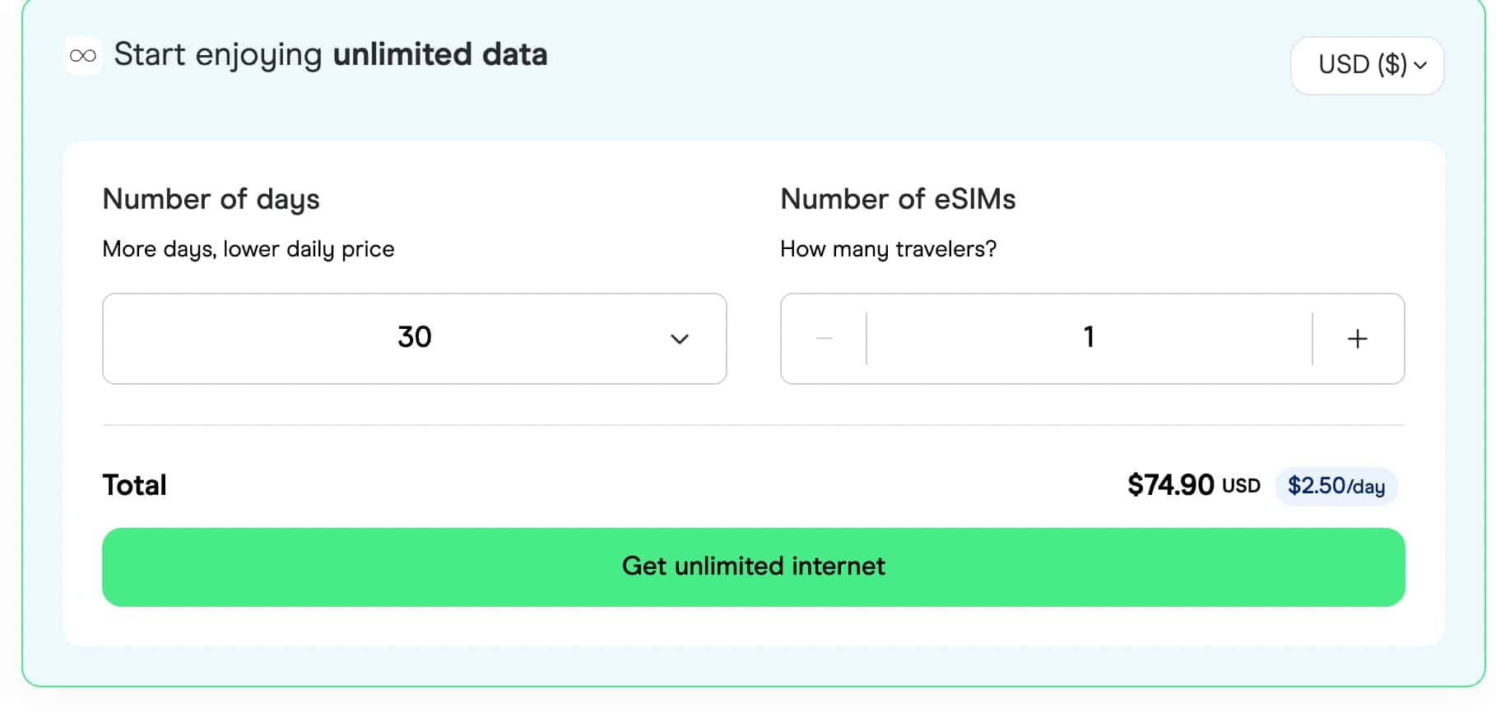
Task: Click the "Start enjoying unlimited data" heading
Action: [x=330, y=55]
